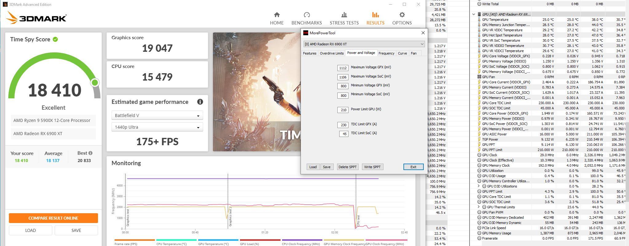This screenshot has width=629, height=246.
Task: Select the Power and Voltage tab
Action: click(361, 53)
